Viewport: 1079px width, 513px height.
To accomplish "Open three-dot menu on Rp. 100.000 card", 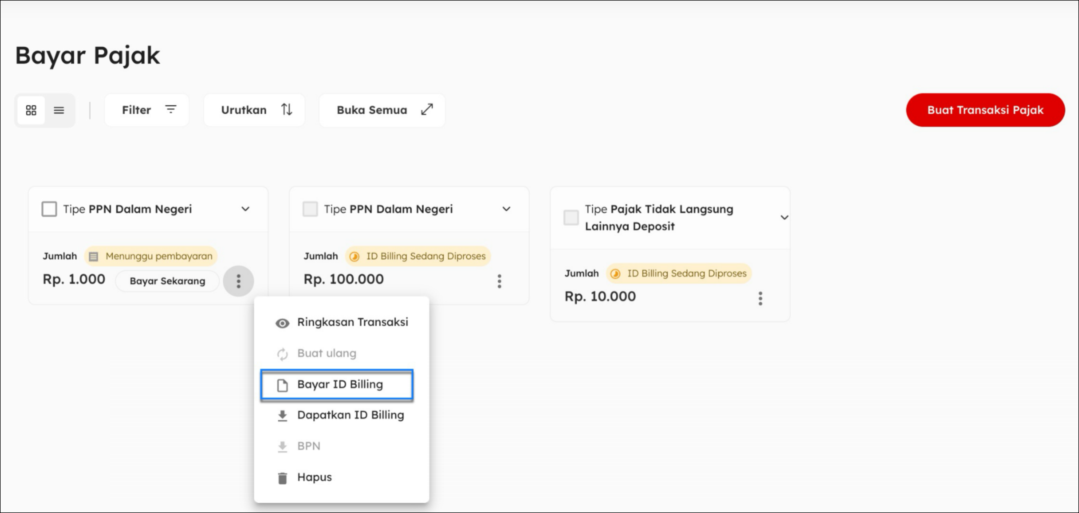I will coord(499,281).
